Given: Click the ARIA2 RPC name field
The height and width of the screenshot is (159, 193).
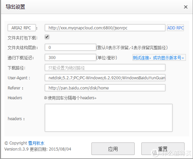Looking at the screenshot, I should [x=22, y=28].
